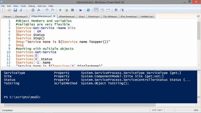Image resolution: width=201 pixels, height=113 pixels.
Task: Clear the console pane icon
Action: pyautogui.click(x=39, y=10)
